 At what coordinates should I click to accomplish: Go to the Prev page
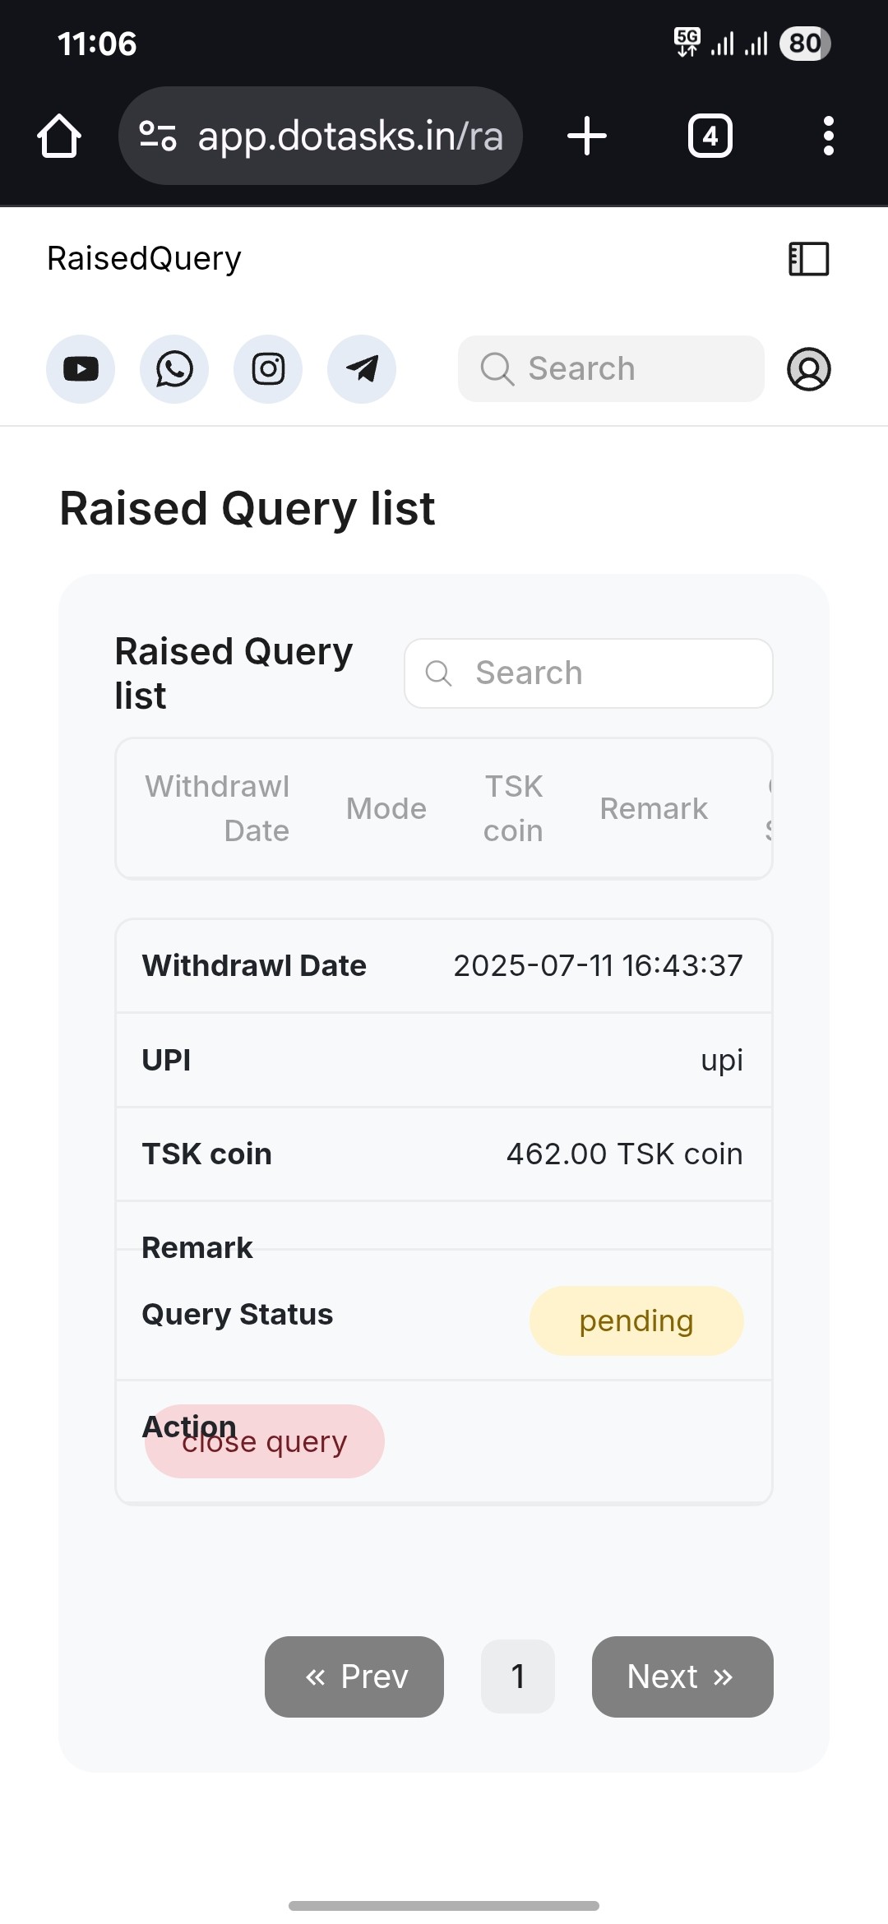[354, 1677]
